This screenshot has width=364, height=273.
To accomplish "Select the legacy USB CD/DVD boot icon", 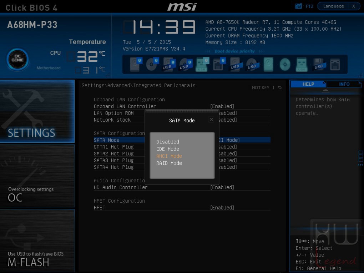I will coord(253,64).
